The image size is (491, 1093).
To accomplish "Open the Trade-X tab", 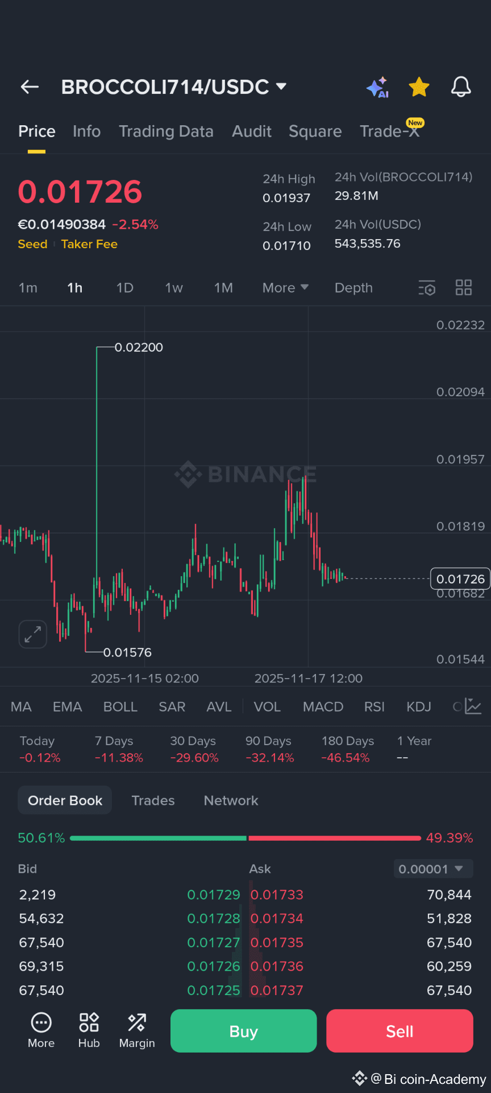I will [x=390, y=132].
